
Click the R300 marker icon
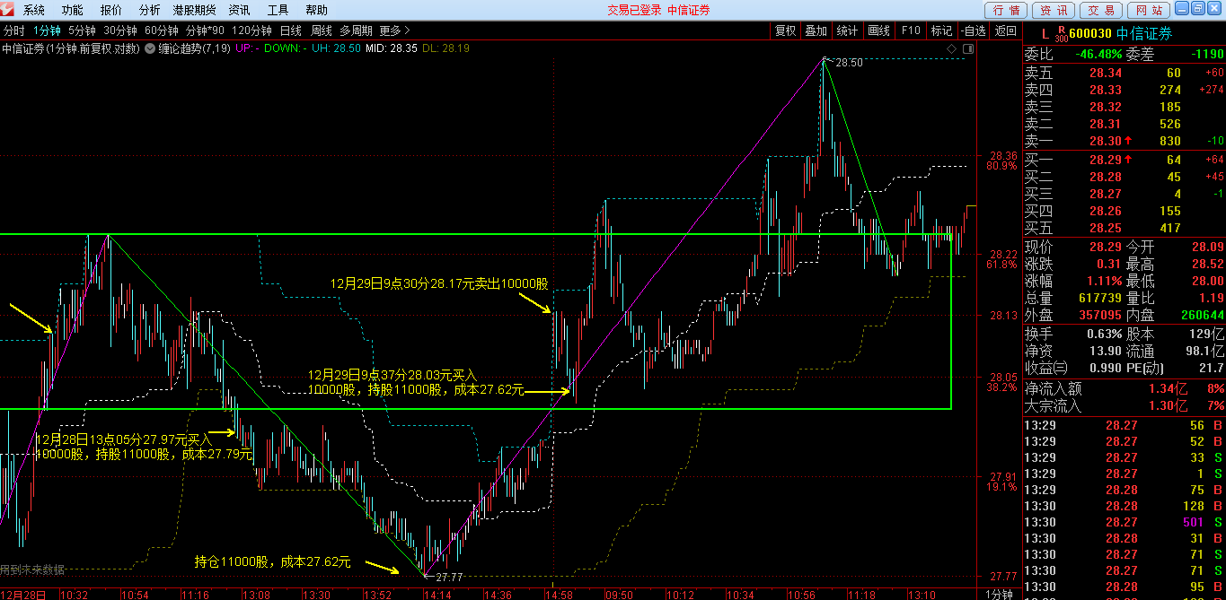(x=1062, y=35)
